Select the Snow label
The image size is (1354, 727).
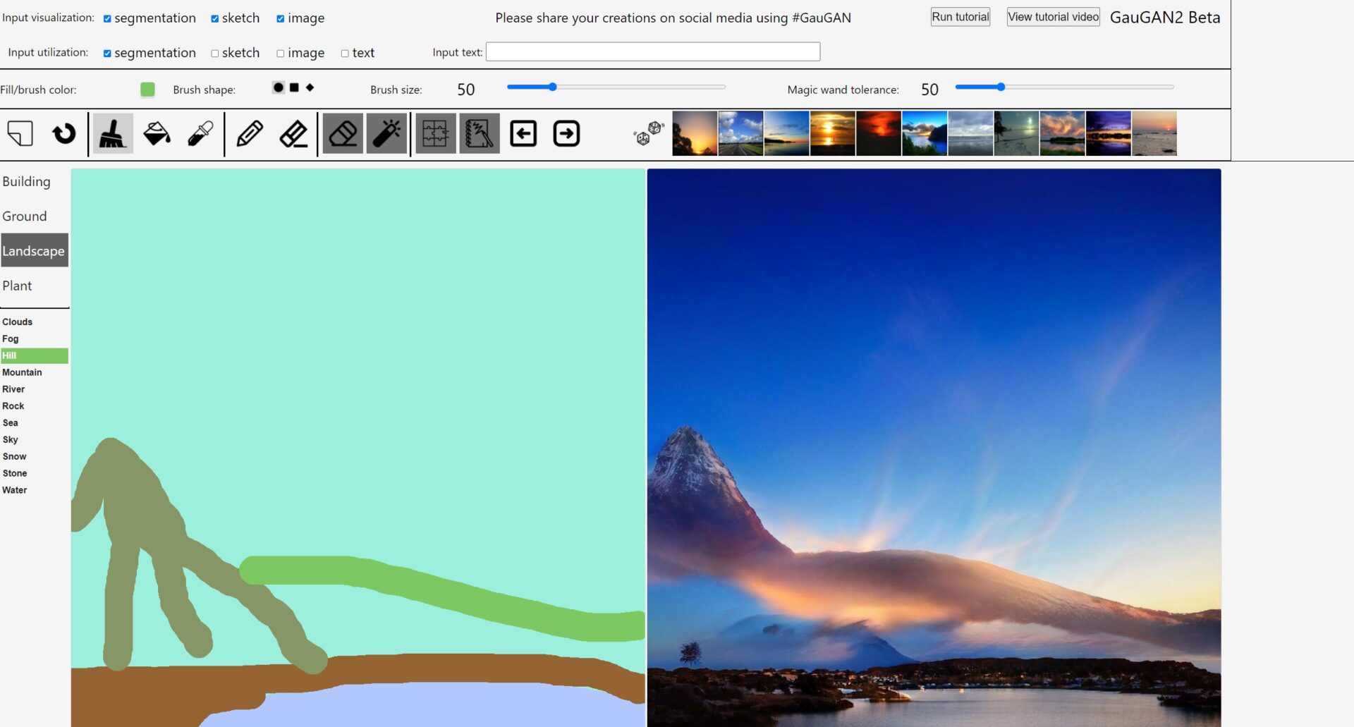point(35,456)
